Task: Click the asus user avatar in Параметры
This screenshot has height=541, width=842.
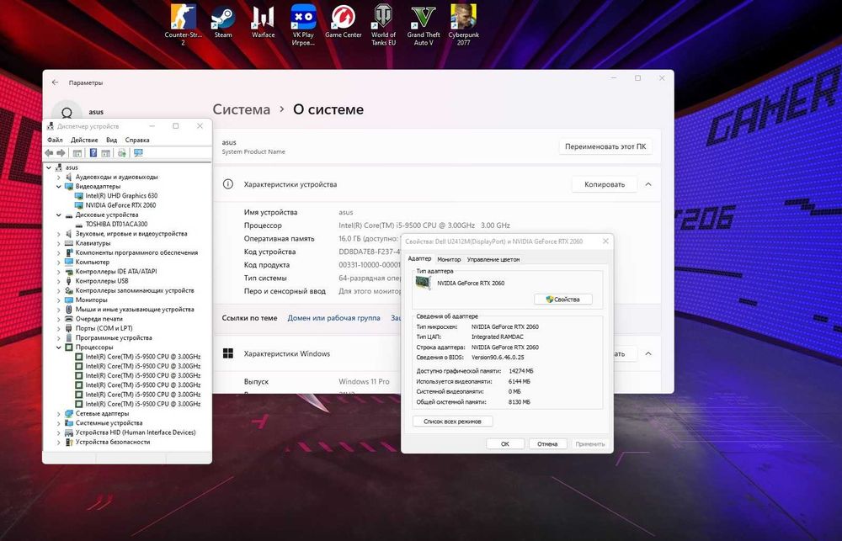Action: [67, 112]
